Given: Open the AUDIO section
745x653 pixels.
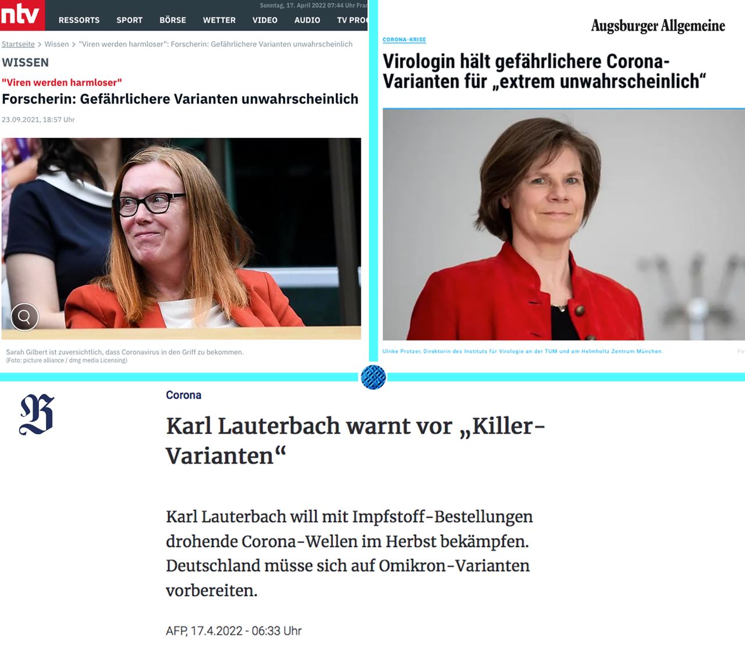Looking at the screenshot, I should (x=307, y=20).
